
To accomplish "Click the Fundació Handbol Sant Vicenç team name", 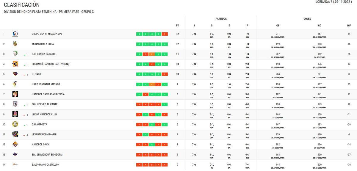I will tap(50, 64).
